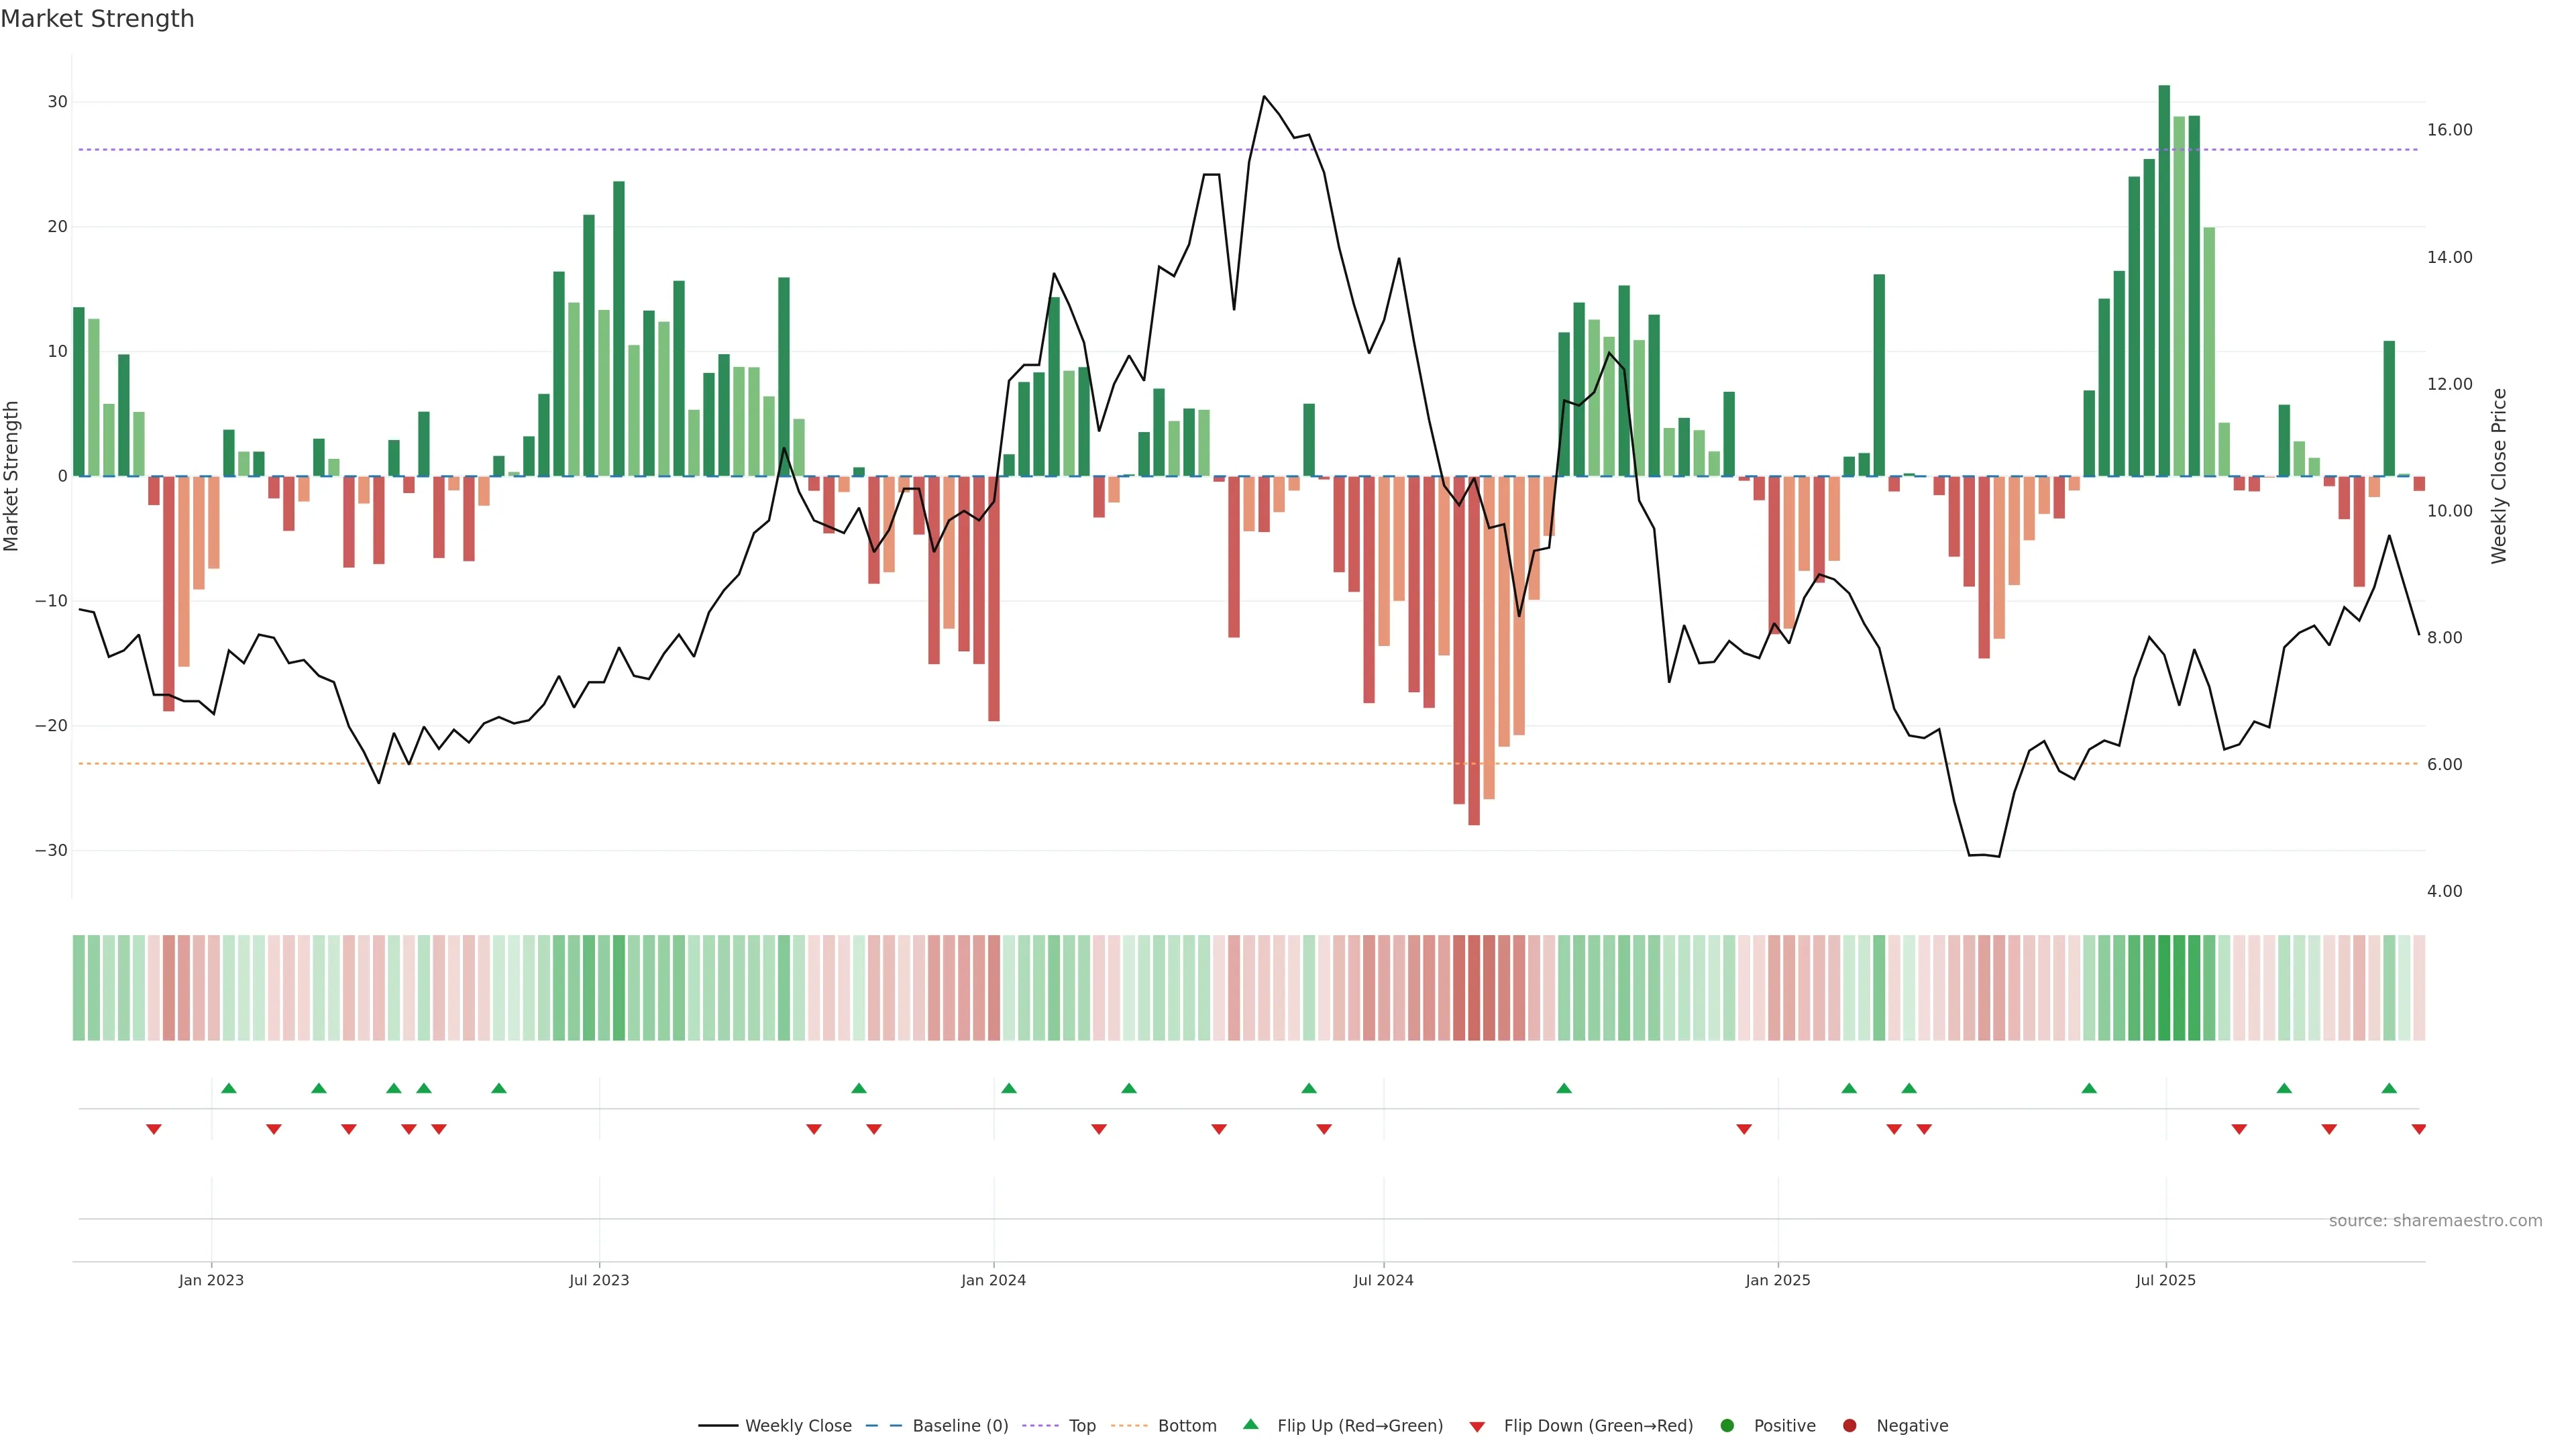This screenshot has width=2576, height=1449.
Task: Click the last red flip-down marker at far right
Action: click(2418, 1129)
